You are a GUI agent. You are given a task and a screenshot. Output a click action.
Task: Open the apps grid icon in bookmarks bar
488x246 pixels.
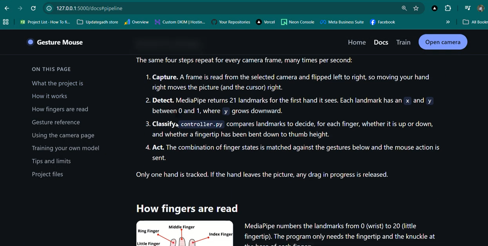(6, 22)
